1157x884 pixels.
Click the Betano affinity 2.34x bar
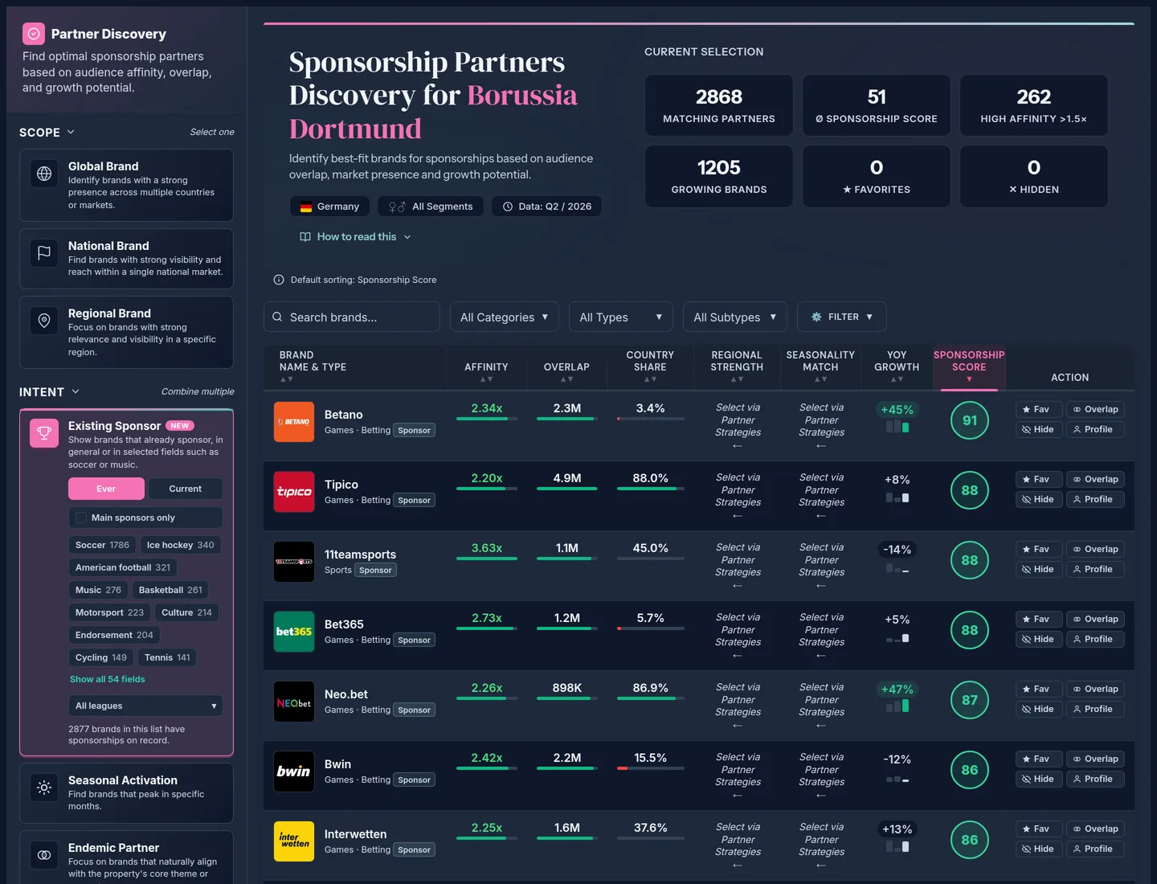pos(487,419)
